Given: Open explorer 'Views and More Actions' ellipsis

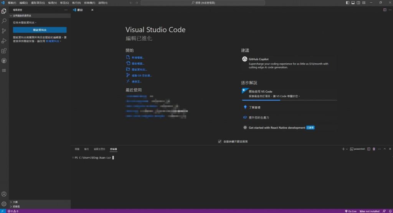Looking at the screenshot, I should point(66,10).
